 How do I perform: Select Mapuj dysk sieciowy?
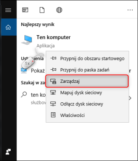[x=88, y=93]
